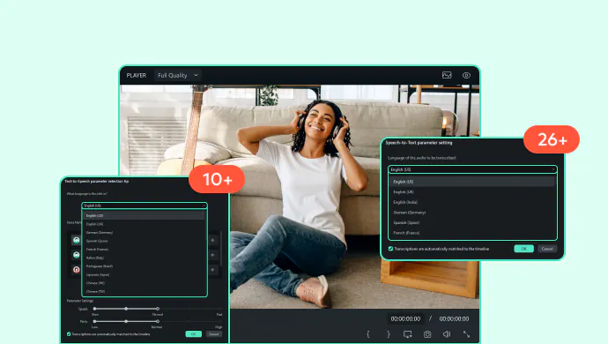Click the volume speaker icon
608x344 pixels.
point(447,334)
